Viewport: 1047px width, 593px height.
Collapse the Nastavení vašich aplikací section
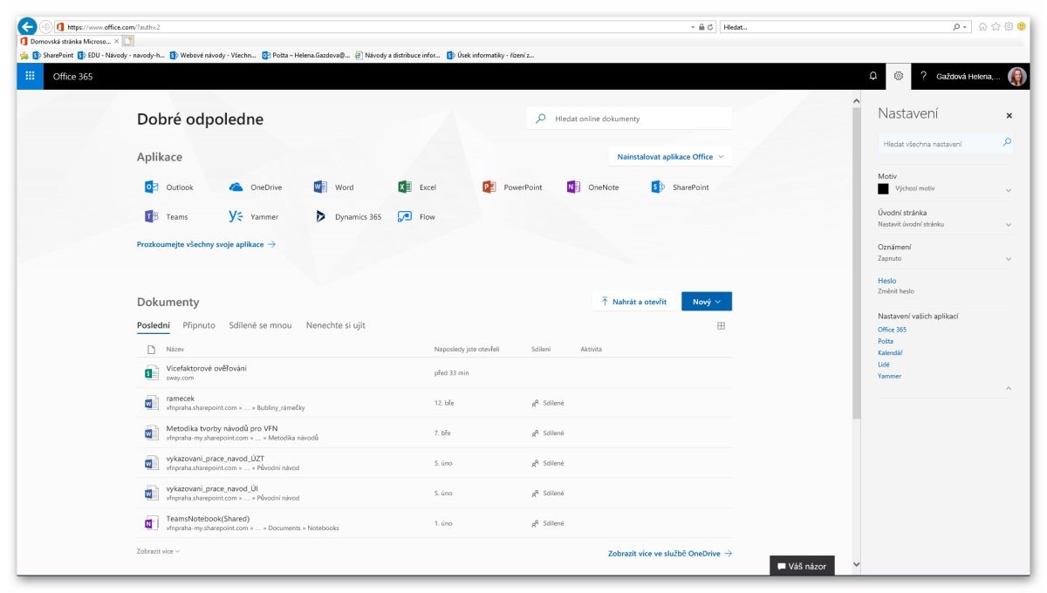(x=1009, y=387)
